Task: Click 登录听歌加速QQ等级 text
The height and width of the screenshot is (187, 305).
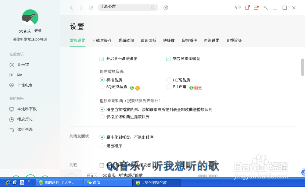Action: pos(30,39)
